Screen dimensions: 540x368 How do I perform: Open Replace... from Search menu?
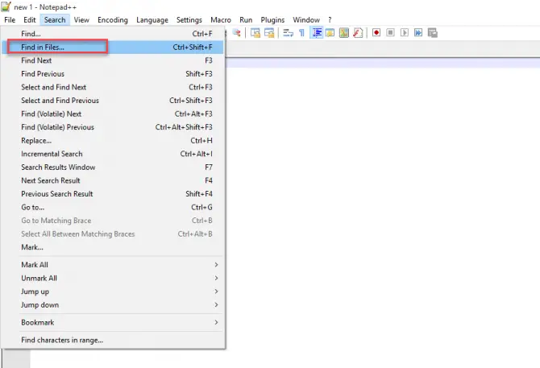113,141
